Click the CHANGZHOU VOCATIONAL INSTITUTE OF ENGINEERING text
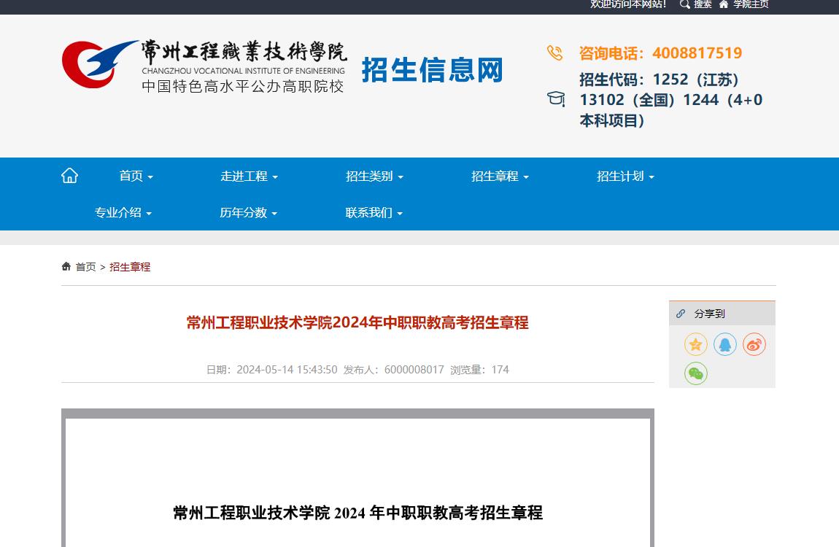The width and height of the screenshot is (839, 547). tap(244, 71)
